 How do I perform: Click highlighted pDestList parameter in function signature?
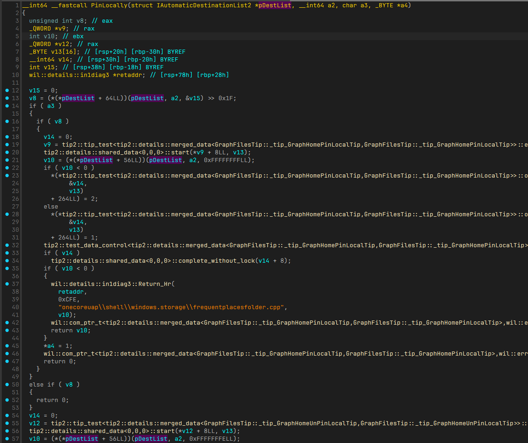274,5
